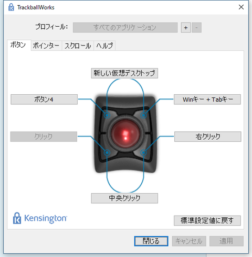Open the 中央クリック bottom buttons assignment
This screenshot has height=257, width=252.
tap(124, 198)
